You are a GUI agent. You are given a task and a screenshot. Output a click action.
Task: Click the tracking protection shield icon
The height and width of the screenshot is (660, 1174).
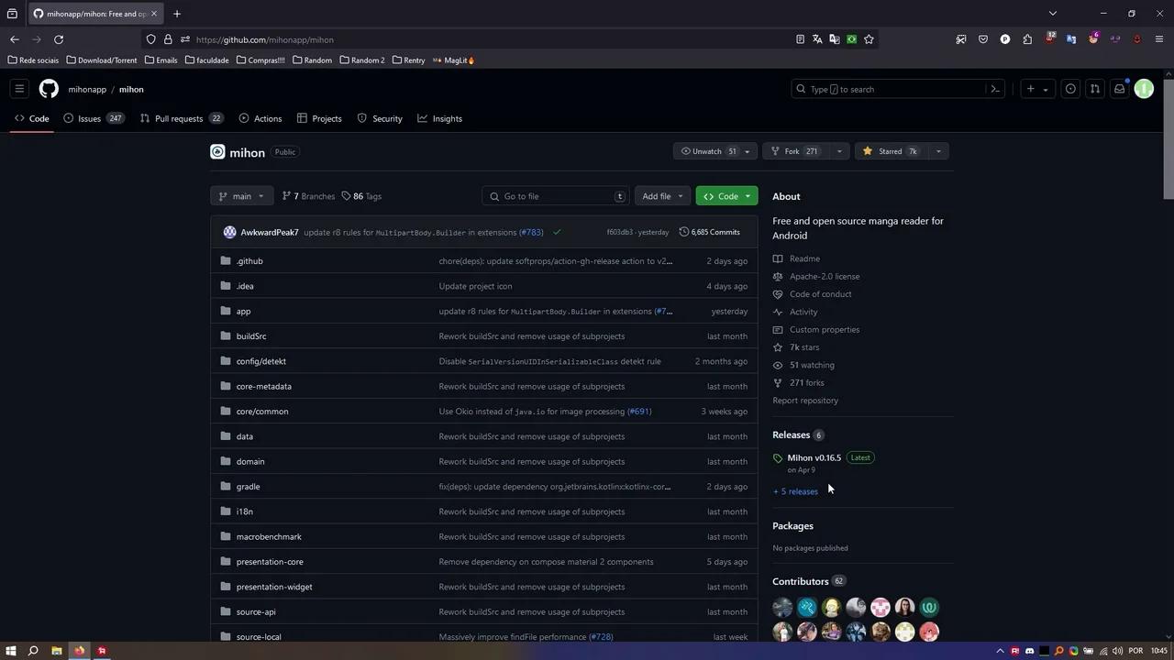coord(150,39)
